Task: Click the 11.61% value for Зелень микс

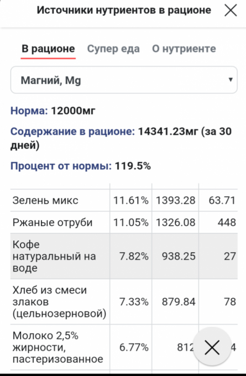Action: point(130,200)
